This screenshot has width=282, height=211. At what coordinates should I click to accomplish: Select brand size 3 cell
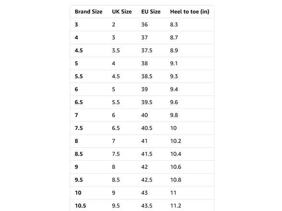(x=76, y=24)
